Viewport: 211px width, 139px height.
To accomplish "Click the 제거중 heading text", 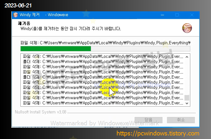I will pyautogui.click(x=24, y=23).
